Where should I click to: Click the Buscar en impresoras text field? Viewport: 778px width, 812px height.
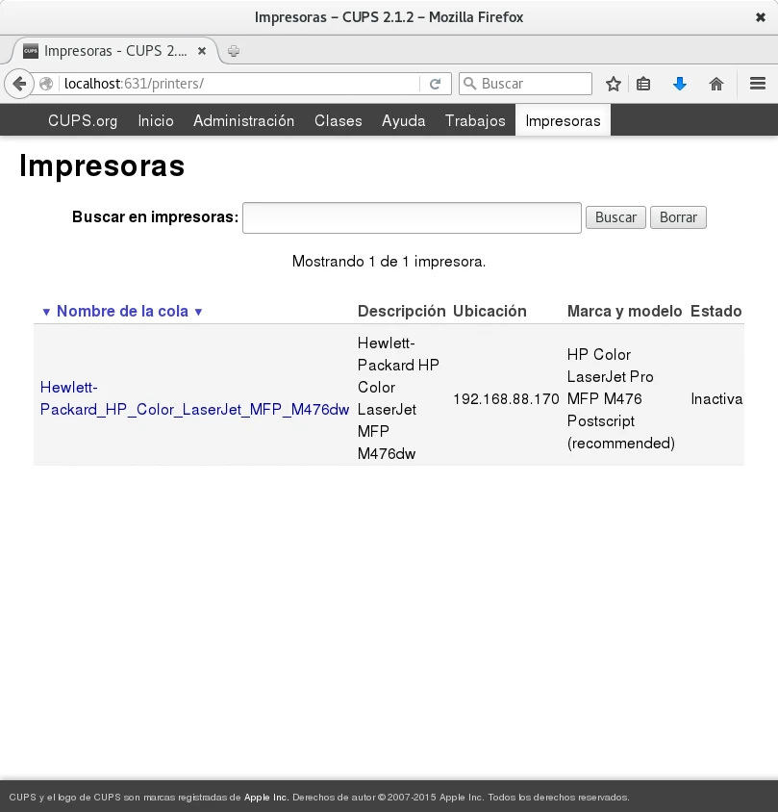[412, 217]
